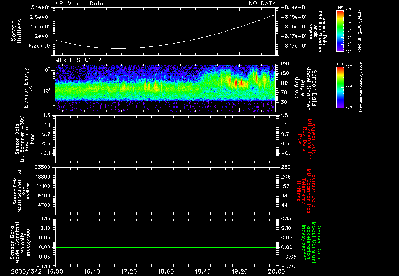Click the green line in the velocity panel
Viewport: 399px width, 276px height.
[165, 247]
